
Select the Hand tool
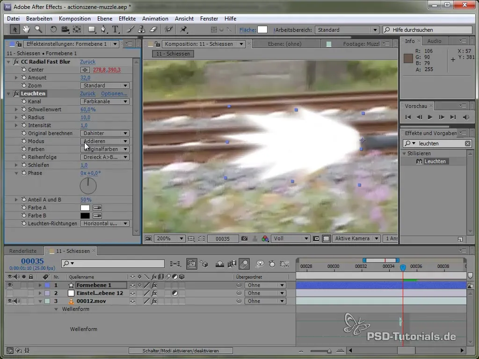click(26, 29)
